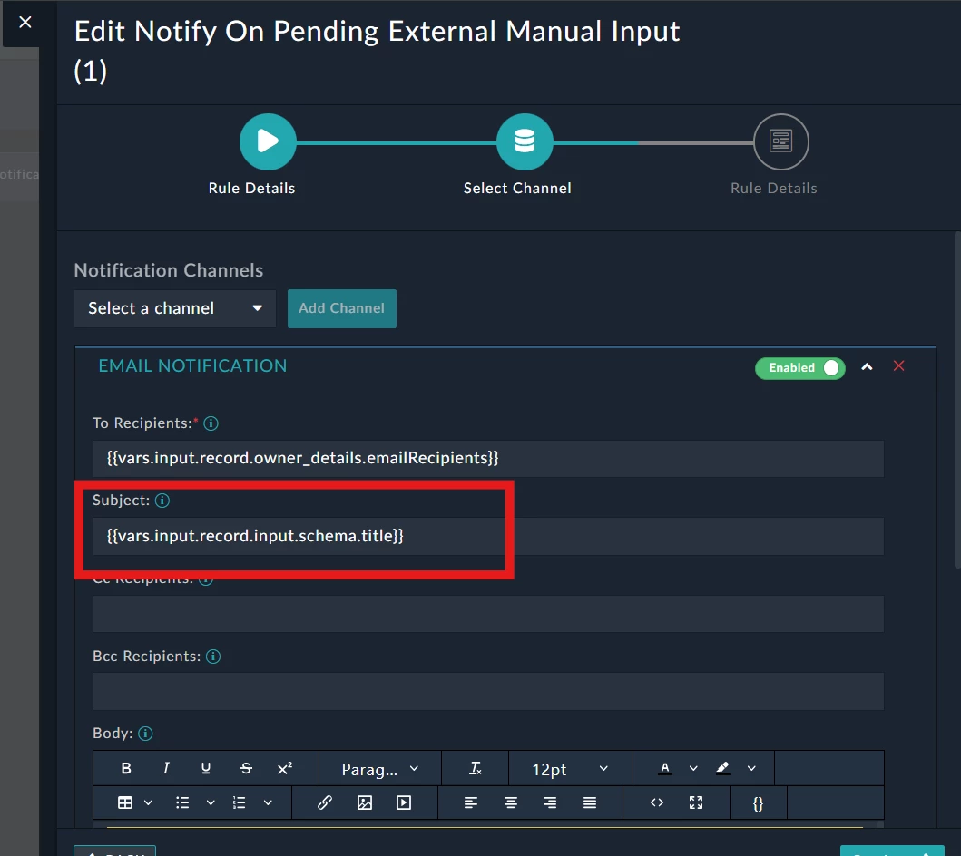Open the Select a channel dropdown
This screenshot has height=856, width=961.
tap(175, 308)
